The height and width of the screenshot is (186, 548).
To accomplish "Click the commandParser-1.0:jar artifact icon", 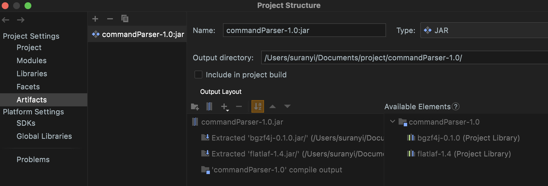I will coord(96,34).
